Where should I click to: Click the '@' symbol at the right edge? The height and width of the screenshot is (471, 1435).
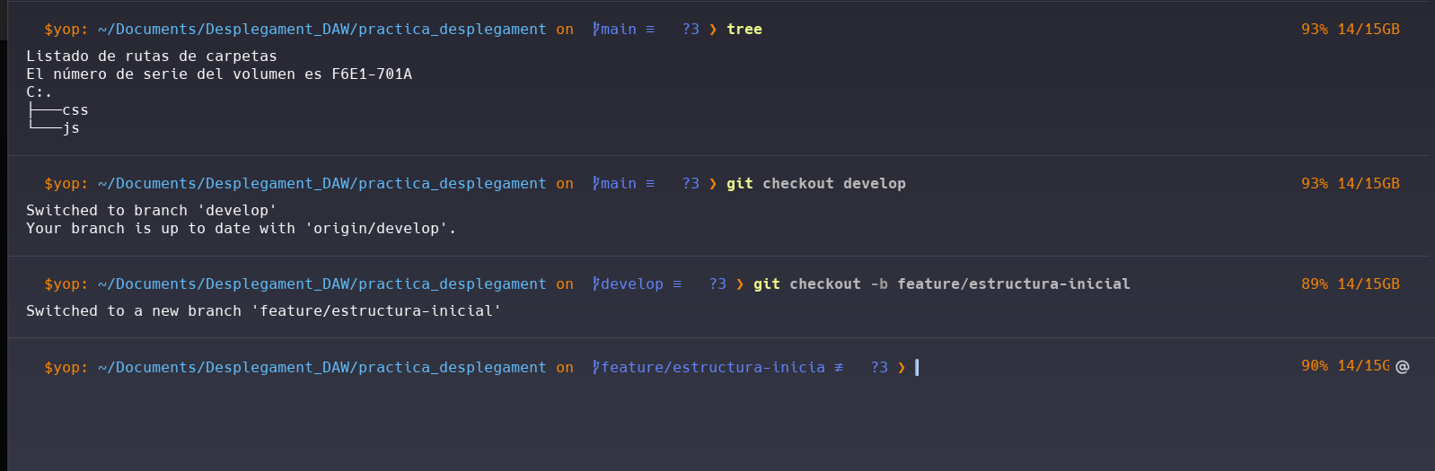click(x=1403, y=366)
